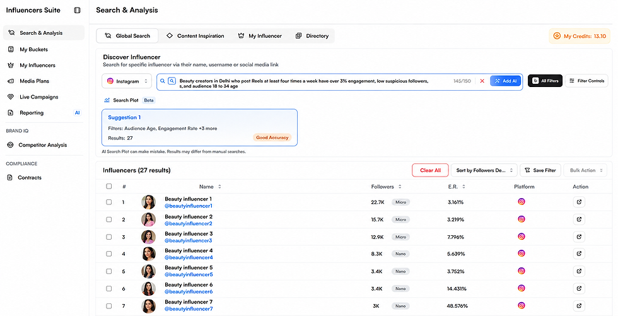Check the box for Beauty influencer 4
This screenshot has width=618, height=316.
(x=108, y=254)
